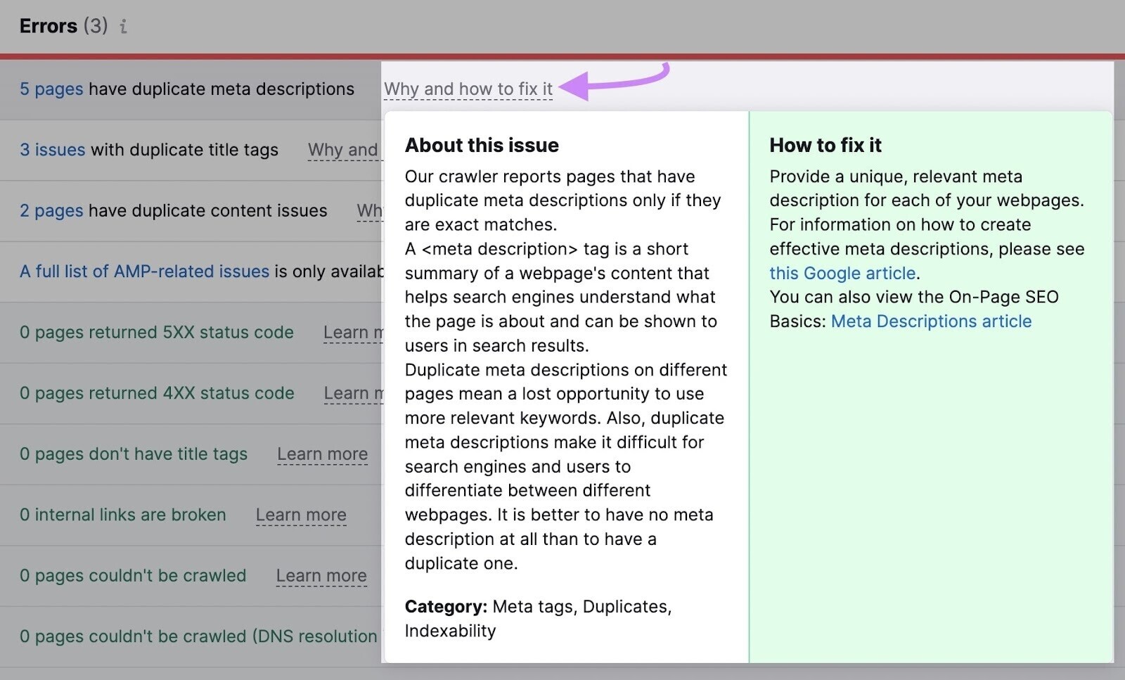The image size is (1125, 680).
Task: Click the 'How to fix it' heading
Action: [x=825, y=146]
